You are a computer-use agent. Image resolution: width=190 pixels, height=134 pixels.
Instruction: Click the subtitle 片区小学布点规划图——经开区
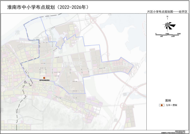(167, 12)
